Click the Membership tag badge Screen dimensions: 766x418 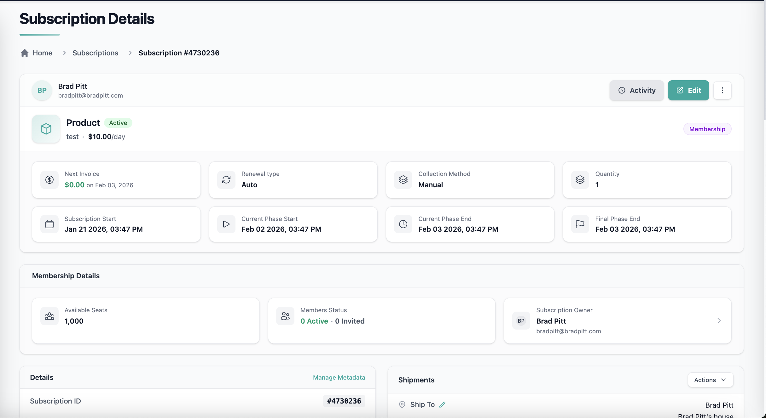tap(707, 129)
